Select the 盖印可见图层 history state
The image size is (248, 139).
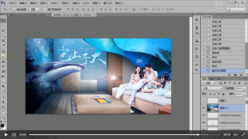(x=223, y=71)
